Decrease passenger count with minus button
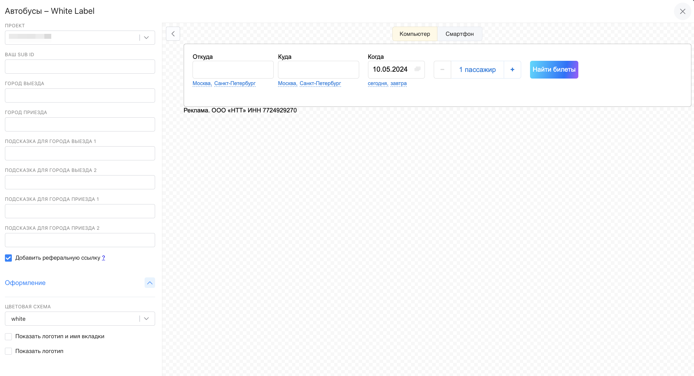The width and height of the screenshot is (694, 376). pos(442,70)
